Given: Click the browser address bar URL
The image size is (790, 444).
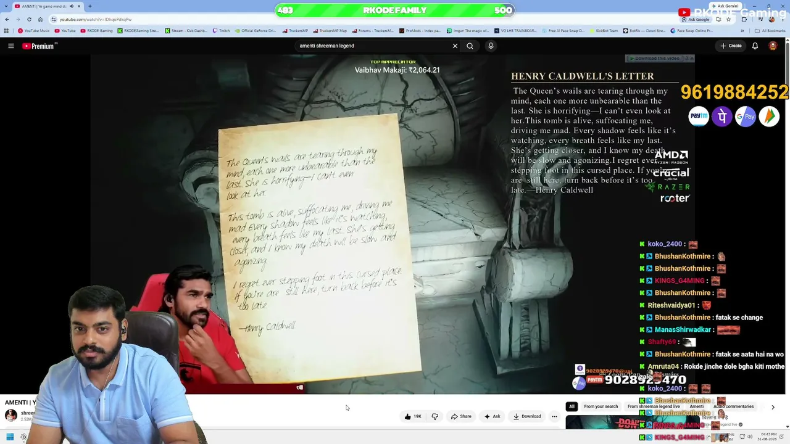Looking at the screenshot, I should tap(95, 19).
